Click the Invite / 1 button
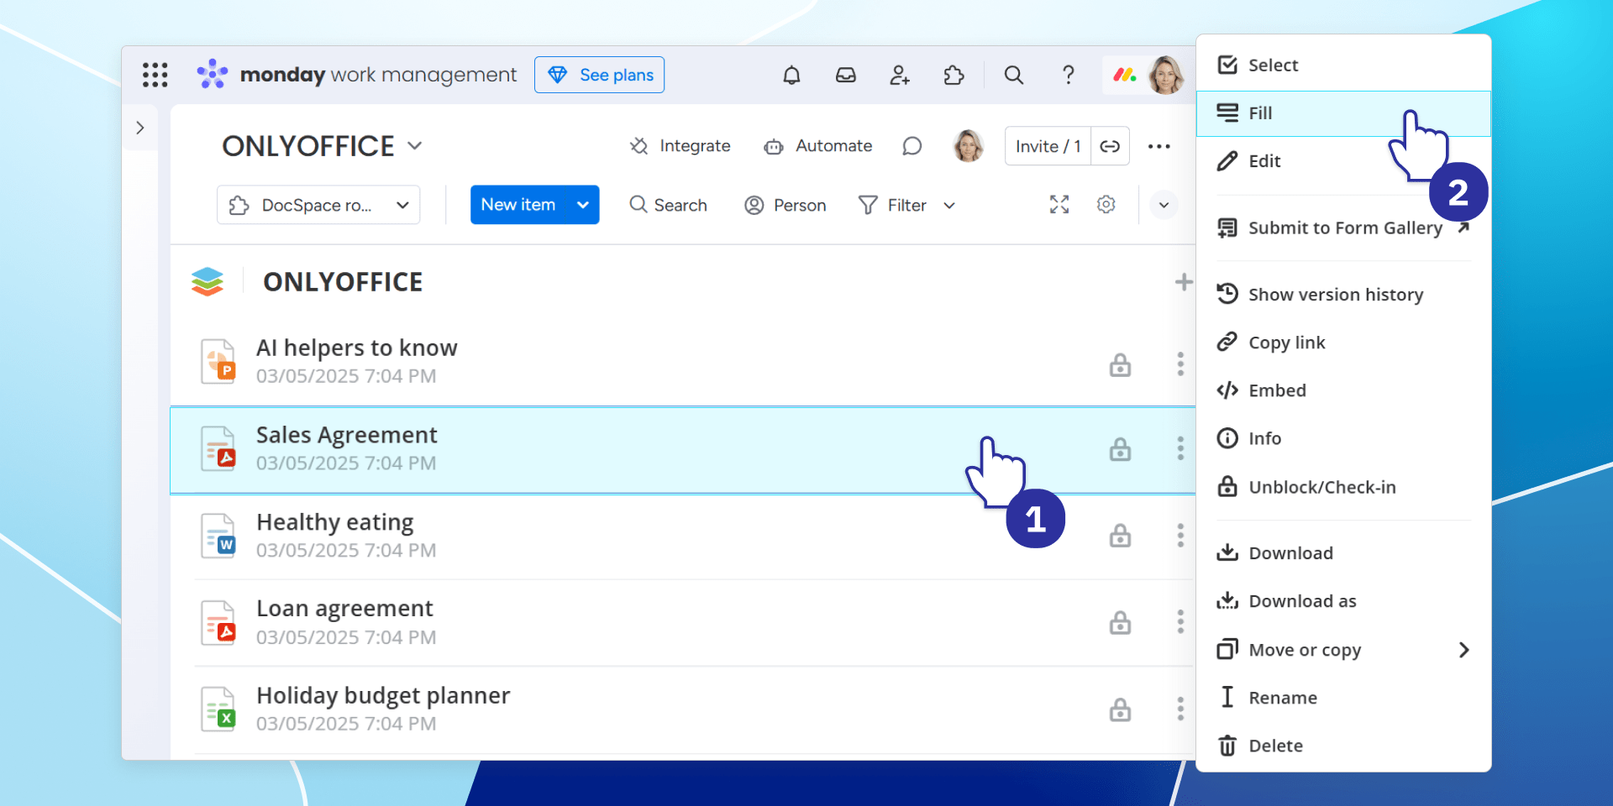Screen dimensions: 1613x806 (x=1048, y=146)
